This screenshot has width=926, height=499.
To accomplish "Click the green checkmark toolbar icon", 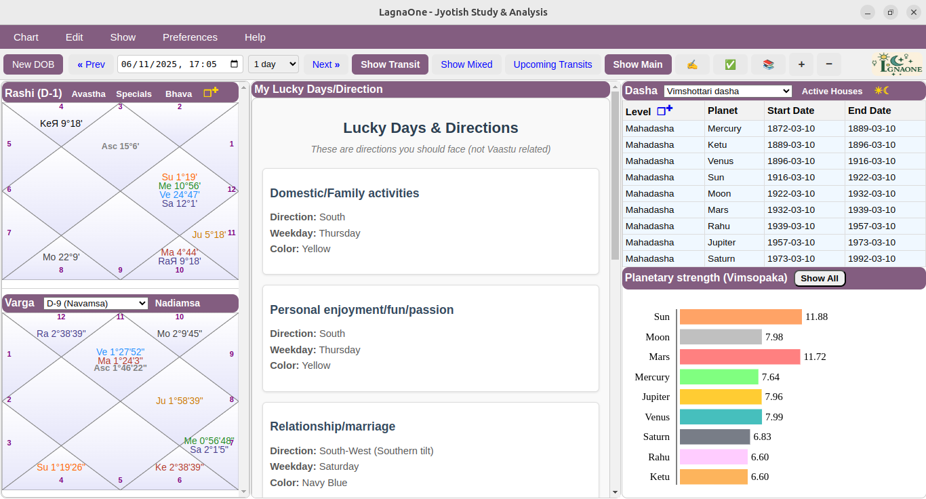I will tap(730, 64).
